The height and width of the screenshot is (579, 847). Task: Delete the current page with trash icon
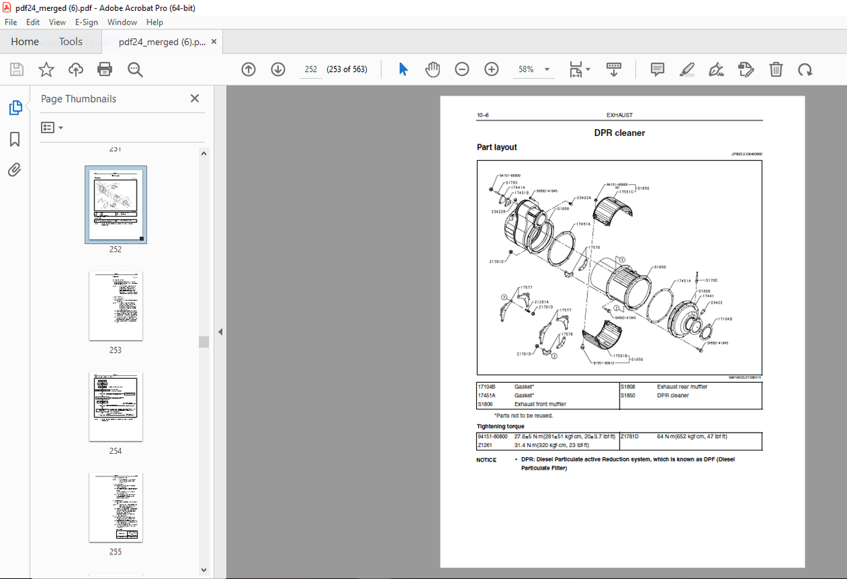776,69
